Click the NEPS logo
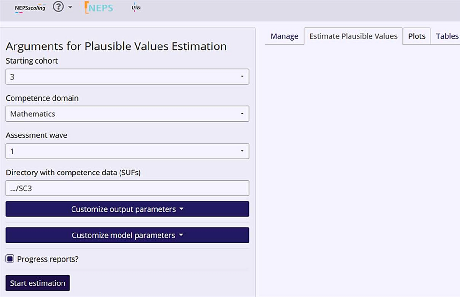Image resolution: width=460 pixels, height=297 pixels. [99, 7]
